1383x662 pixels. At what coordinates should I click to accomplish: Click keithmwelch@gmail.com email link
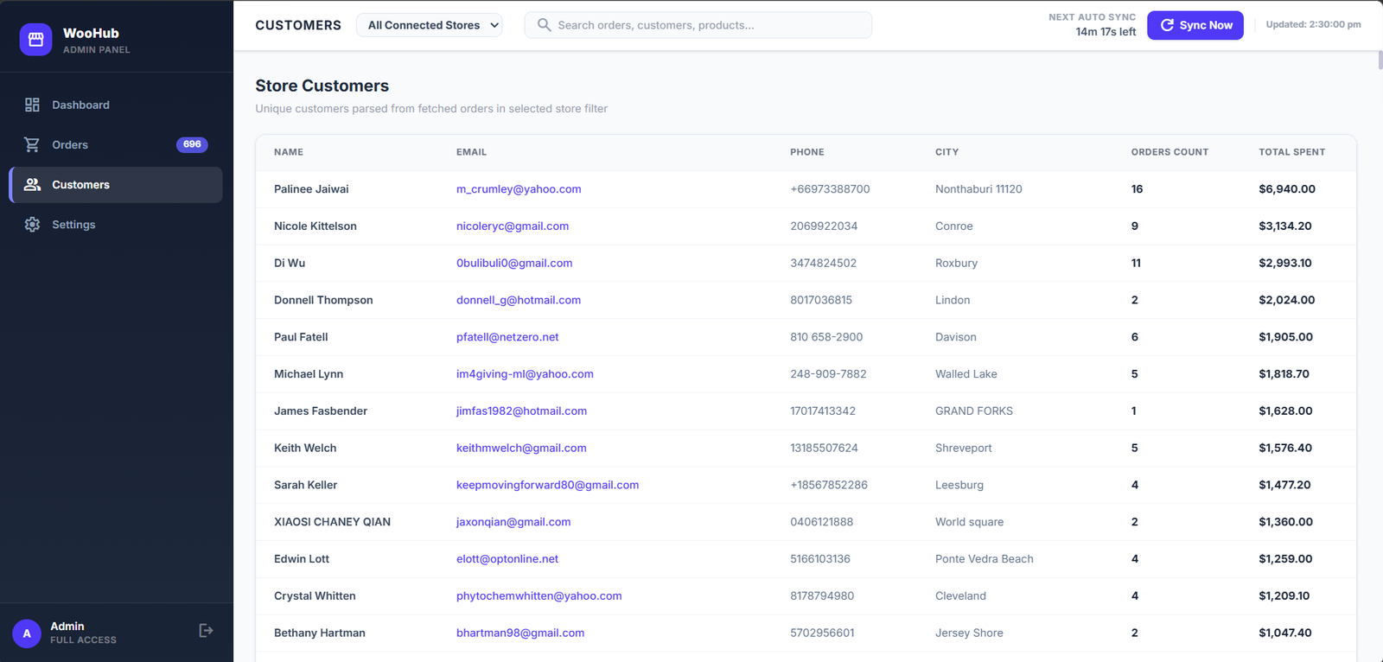click(x=521, y=448)
